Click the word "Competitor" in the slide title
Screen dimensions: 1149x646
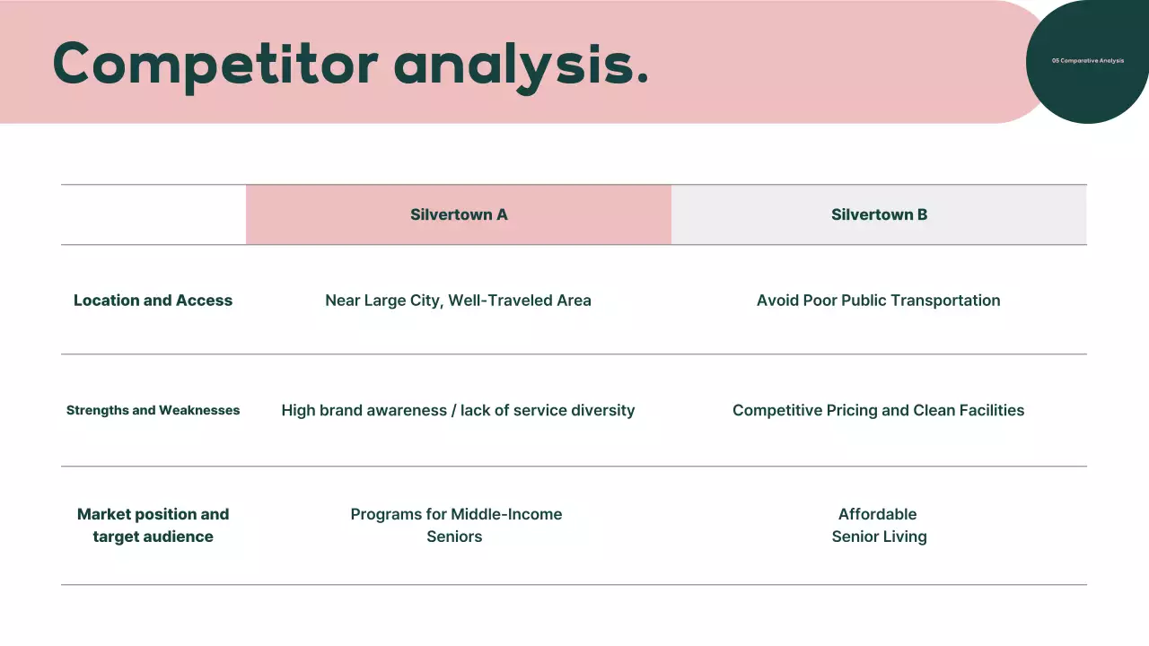(x=215, y=65)
